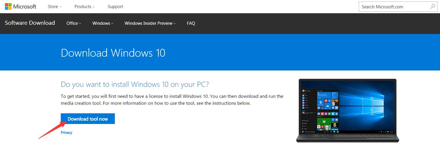The image size is (440, 149).
Task: Follow the Privacy link
Action: click(66, 133)
